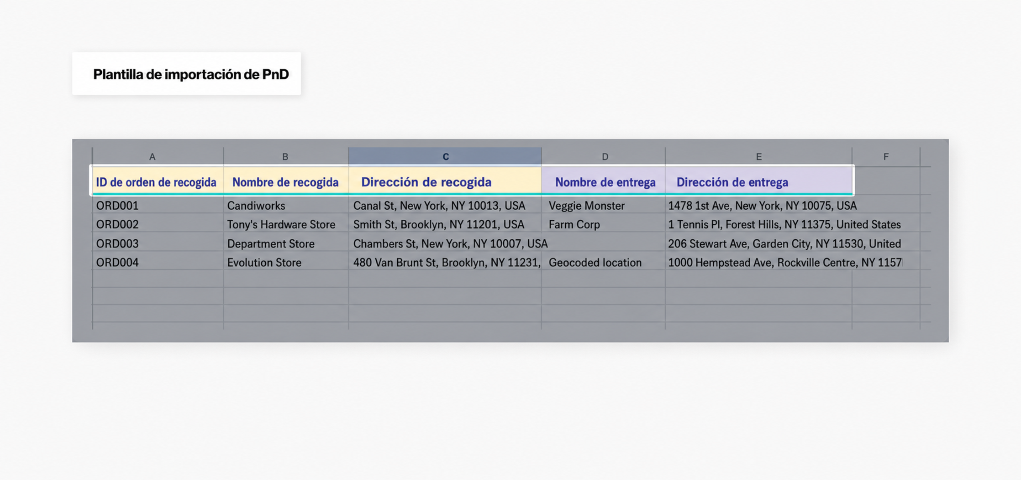
Task: Select the Candiworks cell
Action: [x=286, y=205]
